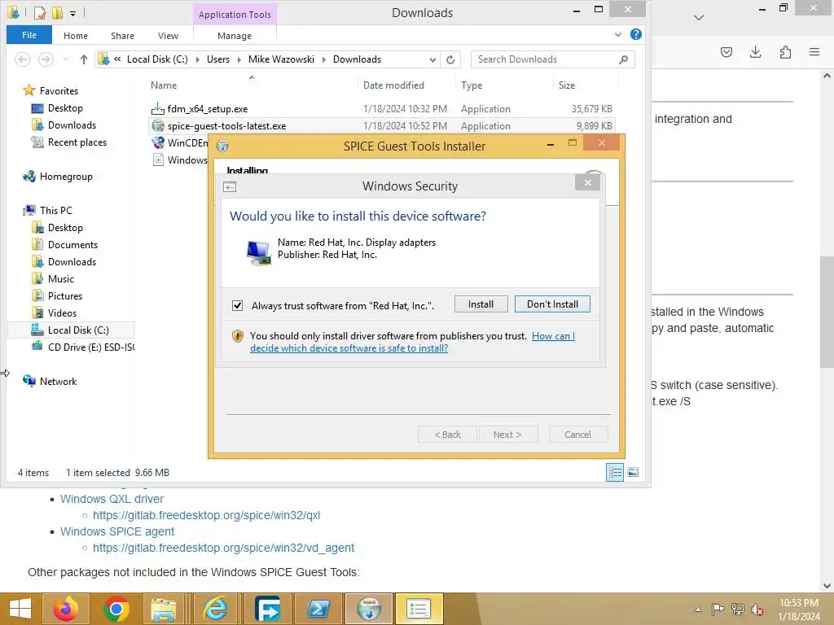Expand the Explorer ribbon chevron

click(x=618, y=34)
